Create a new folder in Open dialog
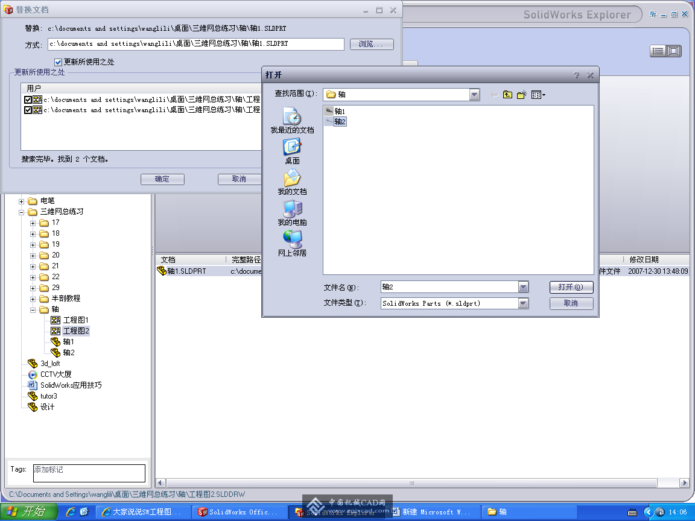695x521 pixels. [522, 95]
